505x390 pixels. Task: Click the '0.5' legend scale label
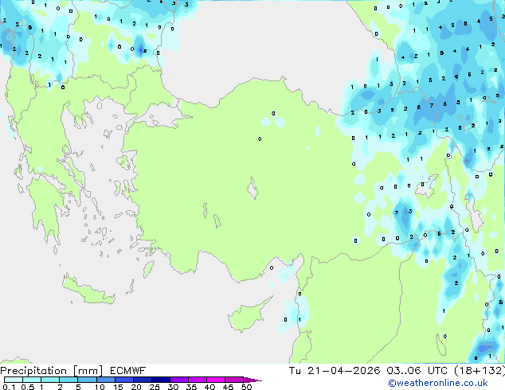point(27,387)
